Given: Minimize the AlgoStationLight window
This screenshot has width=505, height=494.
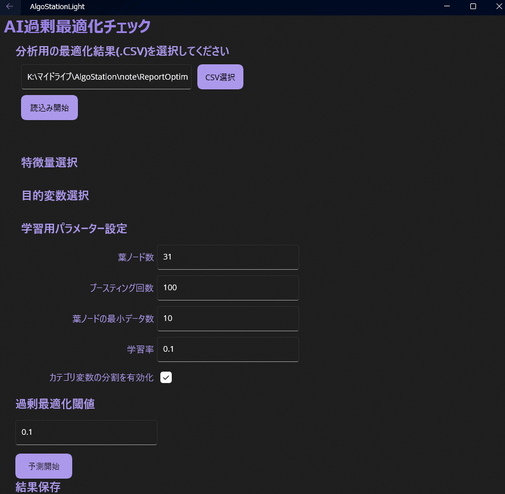Looking at the screenshot, I should coord(447,6).
